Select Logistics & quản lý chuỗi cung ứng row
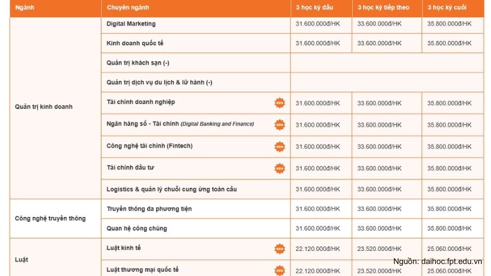The image size is (491, 276). (x=172, y=189)
